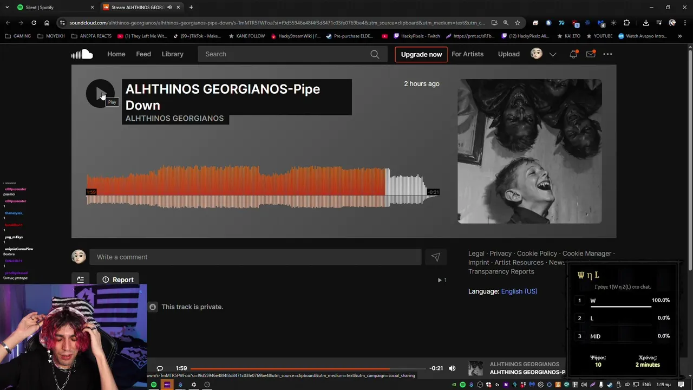The image size is (693, 390).
Task: Expand the profile dropdown chevron
Action: [x=553, y=54]
